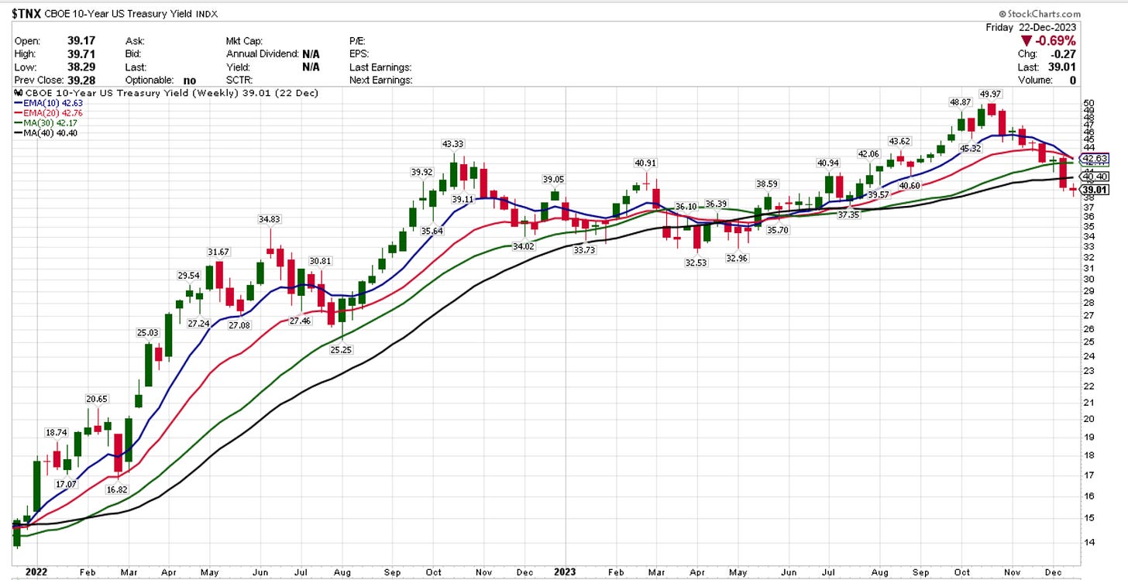This screenshot has width=1128, height=580.
Task: Click the 39.92 price label
Action: tap(422, 172)
